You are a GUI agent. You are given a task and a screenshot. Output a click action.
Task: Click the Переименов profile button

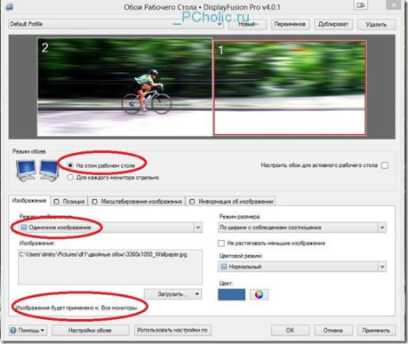290,24
